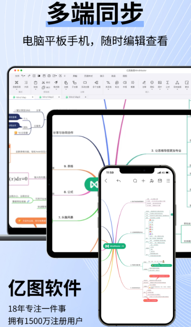The width and height of the screenshot is (191, 327).
Task: Open the Advanced (高级) ribbon tab
Action: (x=113, y=76)
